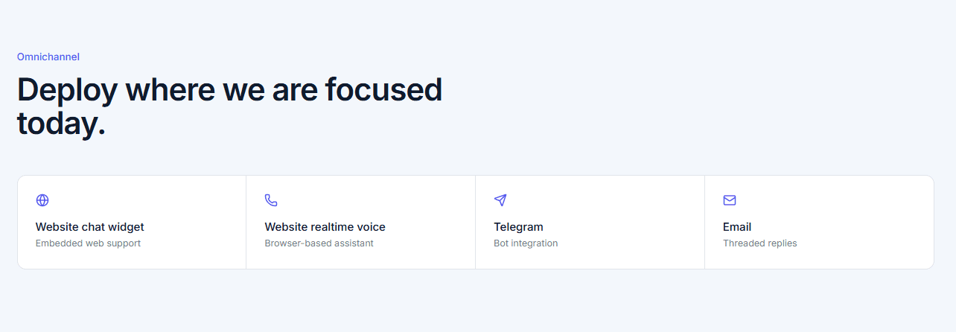Choose the Telegram channel title
Image resolution: width=956 pixels, height=332 pixels.
519,227
